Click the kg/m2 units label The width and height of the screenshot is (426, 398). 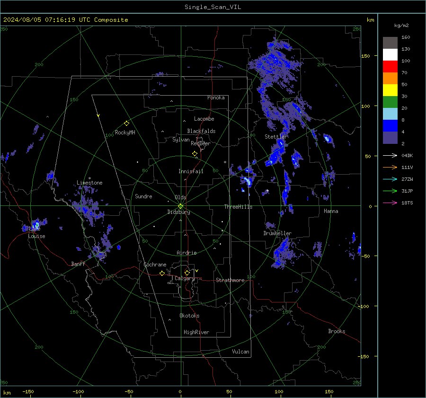pyautogui.click(x=401, y=26)
